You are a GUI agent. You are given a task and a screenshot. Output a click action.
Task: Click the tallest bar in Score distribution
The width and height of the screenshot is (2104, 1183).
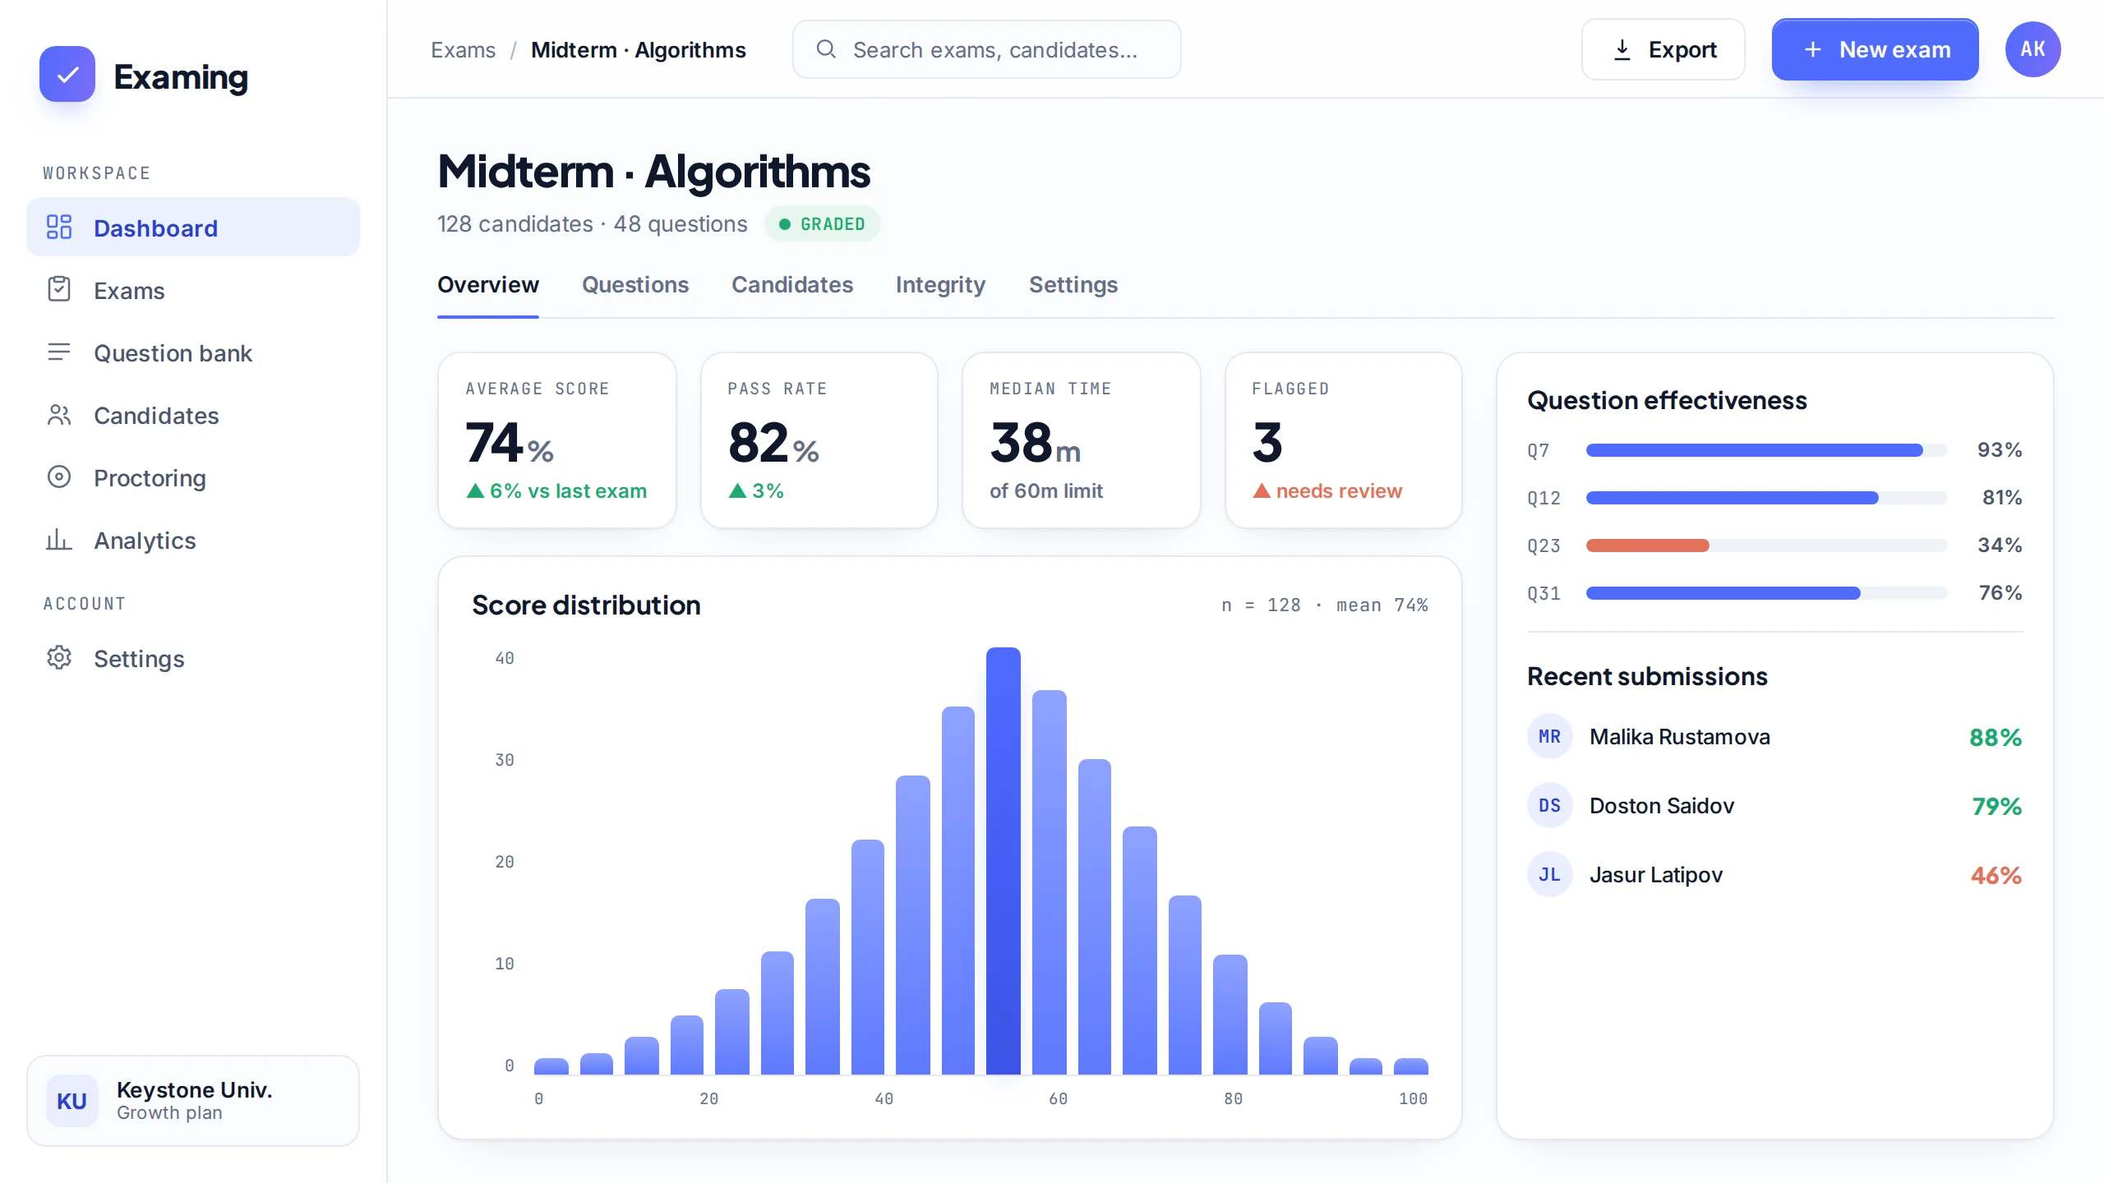1004,861
